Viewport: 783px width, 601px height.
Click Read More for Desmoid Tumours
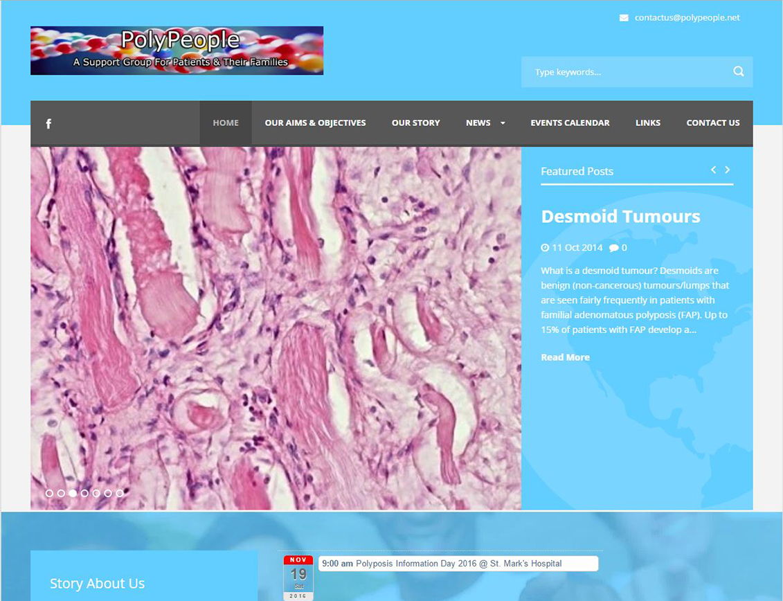coord(566,357)
